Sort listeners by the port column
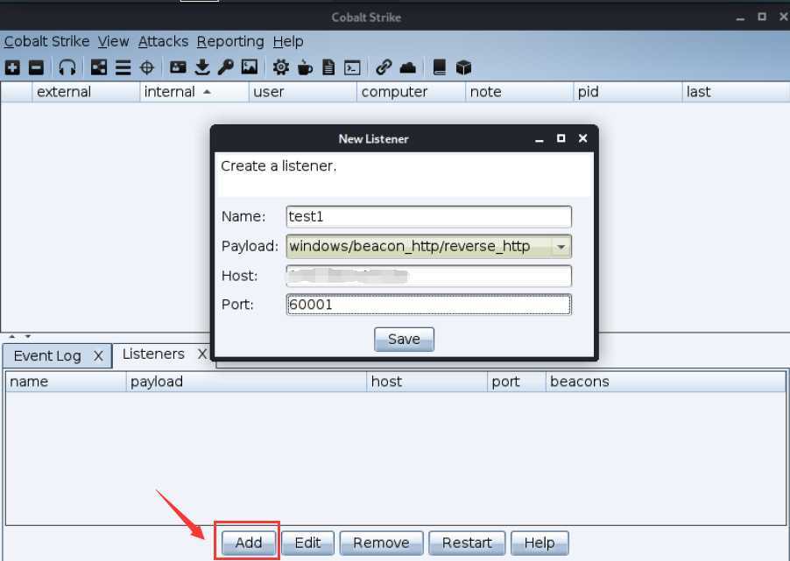Image resolution: width=790 pixels, height=561 pixels. [517, 382]
